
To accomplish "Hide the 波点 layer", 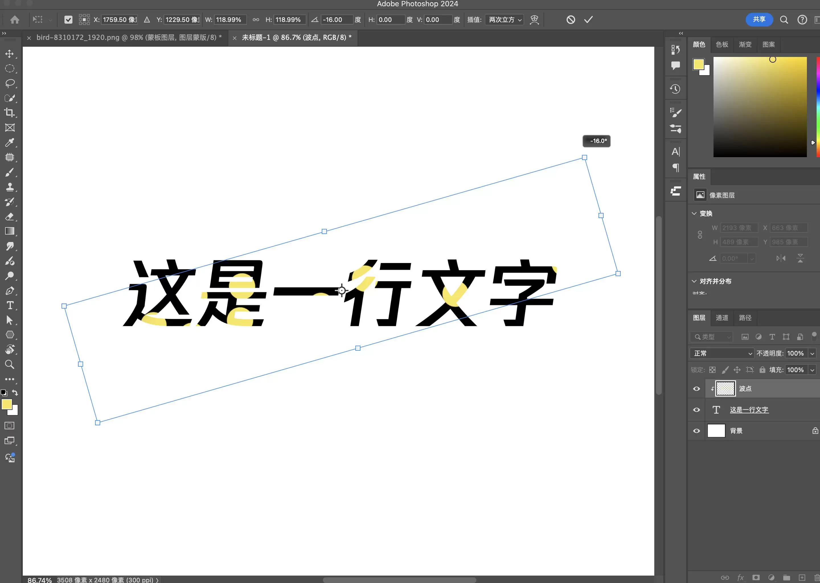I will [696, 388].
